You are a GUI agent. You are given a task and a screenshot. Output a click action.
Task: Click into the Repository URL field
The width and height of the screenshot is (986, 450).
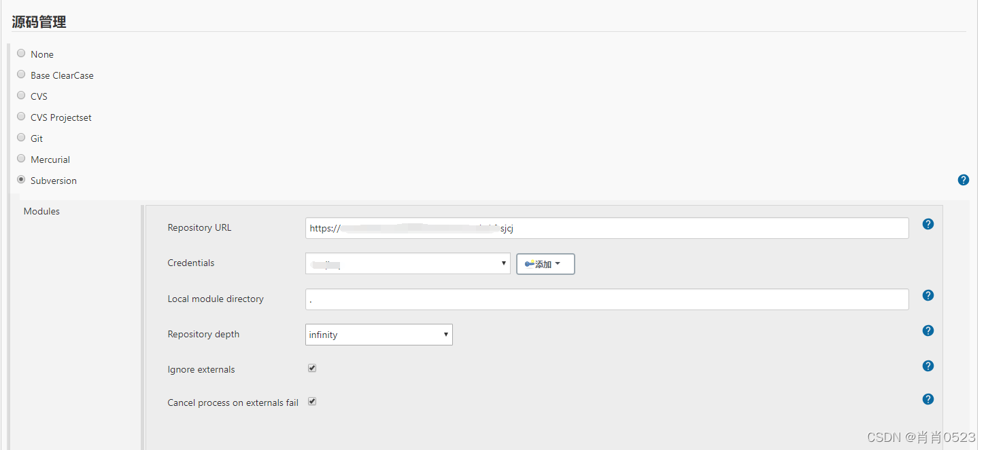tap(607, 228)
